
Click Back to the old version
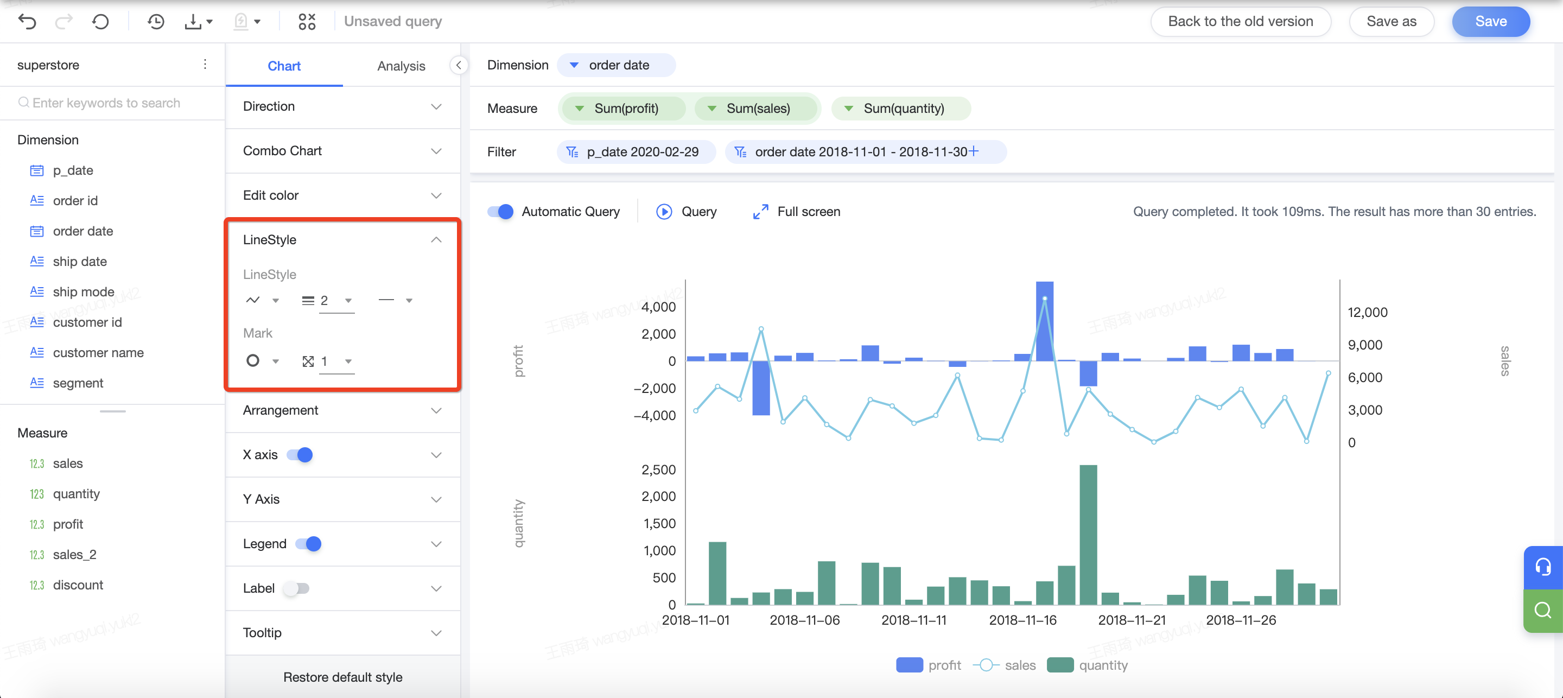(1241, 21)
